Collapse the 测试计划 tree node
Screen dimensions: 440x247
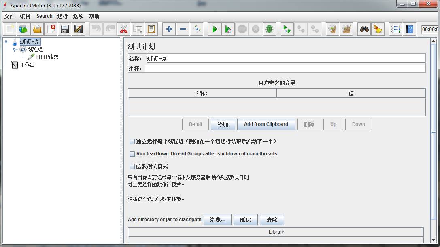[x=6, y=42]
